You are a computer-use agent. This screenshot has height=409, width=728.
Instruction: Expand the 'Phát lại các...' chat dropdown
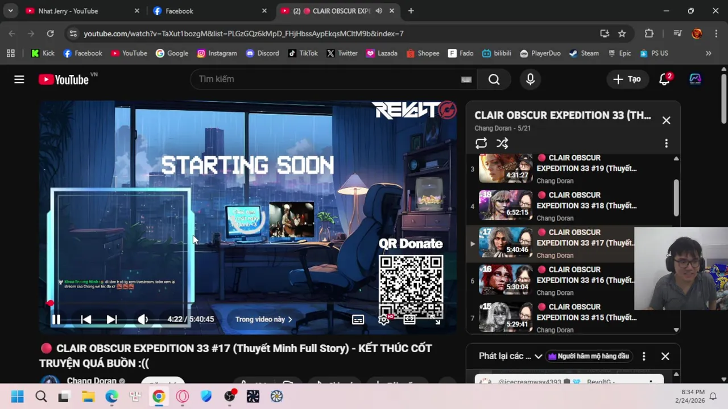pos(510,356)
